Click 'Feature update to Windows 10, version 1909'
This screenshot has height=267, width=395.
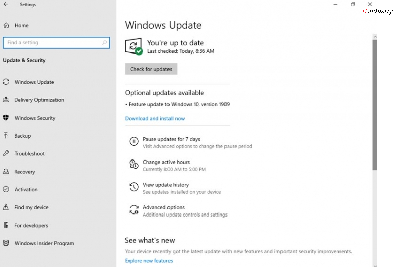click(179, 104)
